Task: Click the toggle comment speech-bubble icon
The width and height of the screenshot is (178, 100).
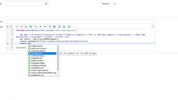Action: tap(17, 27)
